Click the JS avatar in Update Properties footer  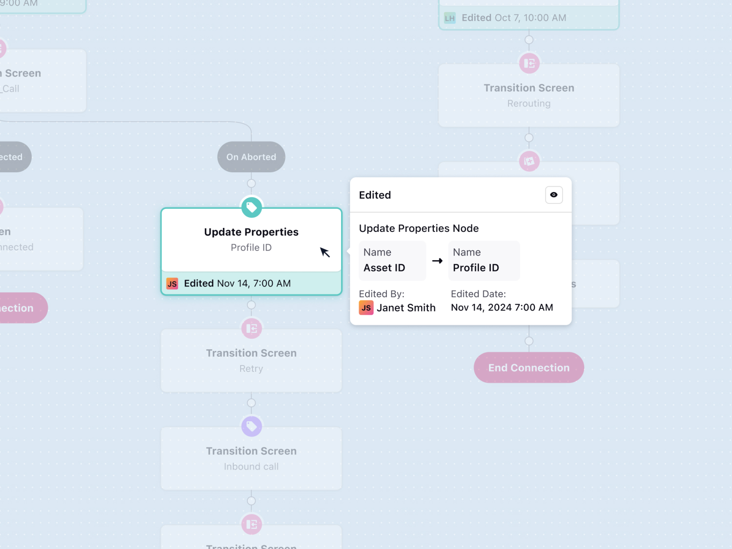172,284
